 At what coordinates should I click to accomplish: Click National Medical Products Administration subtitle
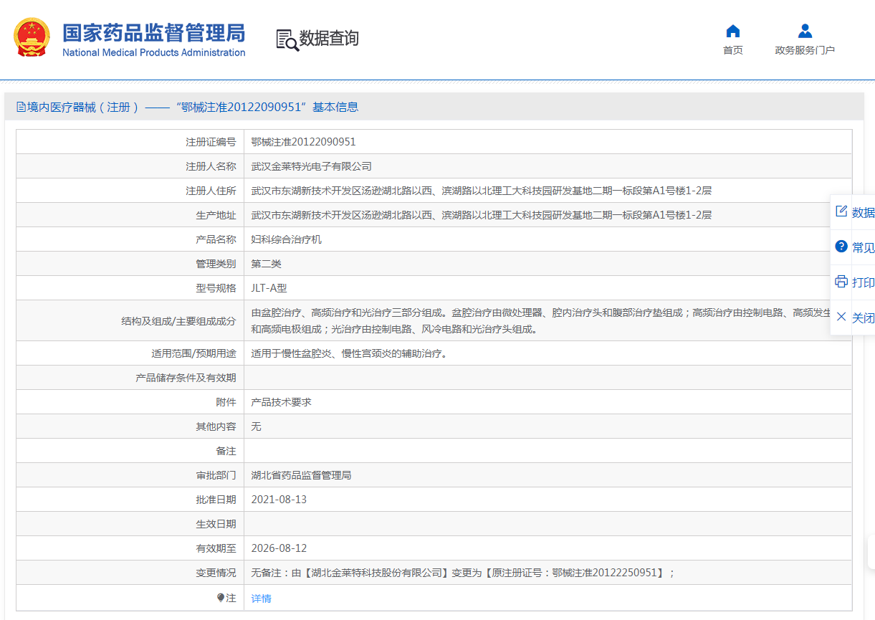click(153, 52)
